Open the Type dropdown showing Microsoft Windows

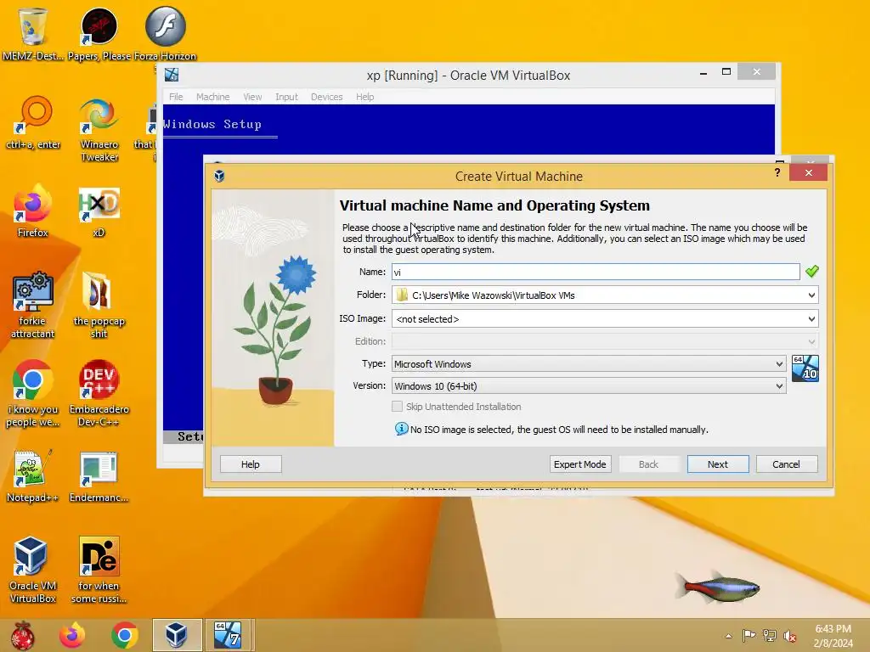point(589,363)
